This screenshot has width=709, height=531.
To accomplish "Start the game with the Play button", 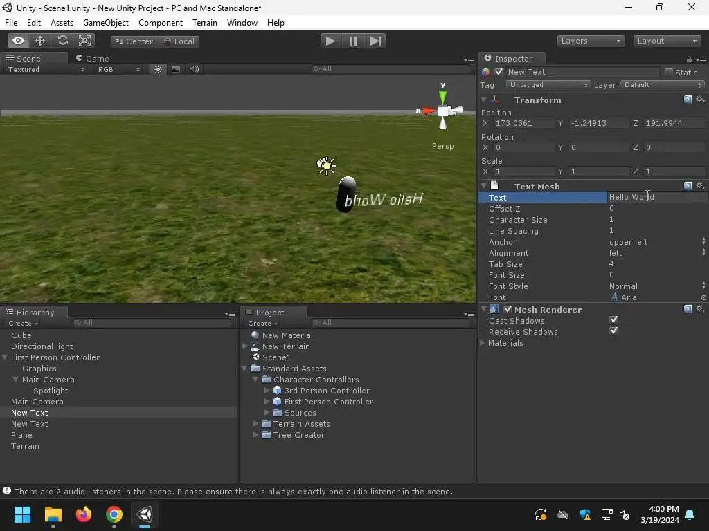I will pos(330,41).
